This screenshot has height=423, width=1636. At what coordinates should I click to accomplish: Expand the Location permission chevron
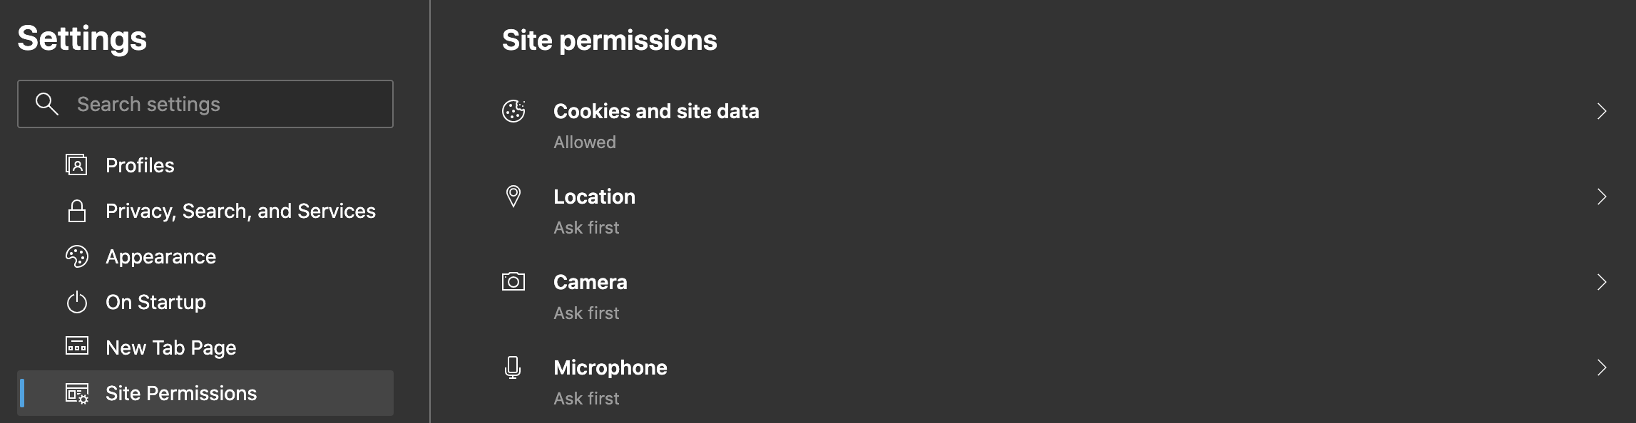pyautogui.click(x=1602, y=197)
